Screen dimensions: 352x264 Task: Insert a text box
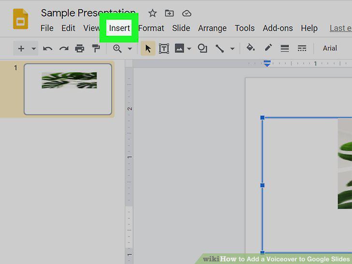(164, 48)
